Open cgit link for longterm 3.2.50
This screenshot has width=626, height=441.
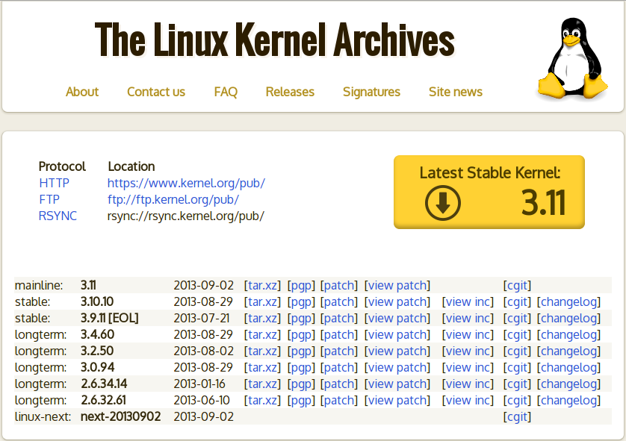coord(517,351)
